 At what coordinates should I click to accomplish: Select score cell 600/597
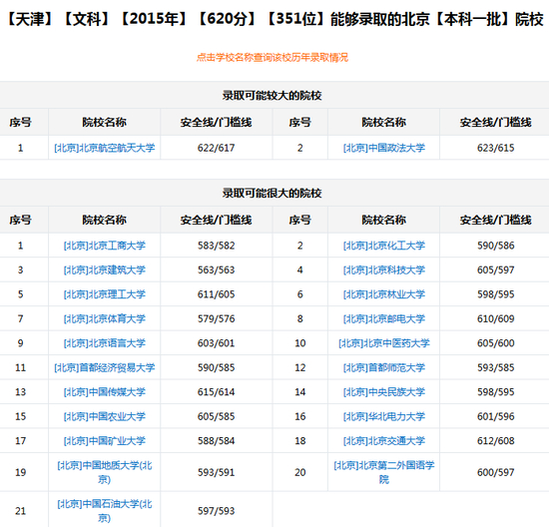[495, 472]
